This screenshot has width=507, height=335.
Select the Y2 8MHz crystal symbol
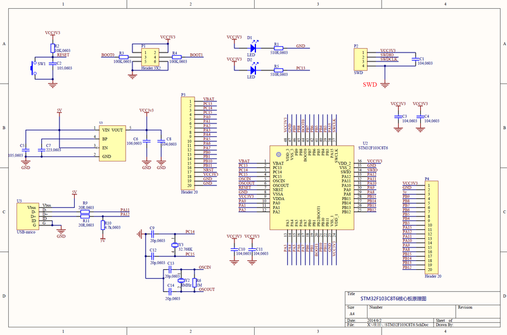pos(181,280)
